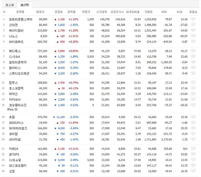Open discussion room icon for 셀트리온제약
Screen dimensions: 201x177
(193, 62)
